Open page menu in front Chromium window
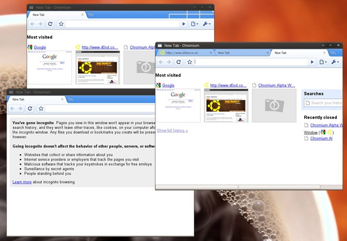This screenshot has height=241, width=347. pyautogui.click(x=323, y=62)
